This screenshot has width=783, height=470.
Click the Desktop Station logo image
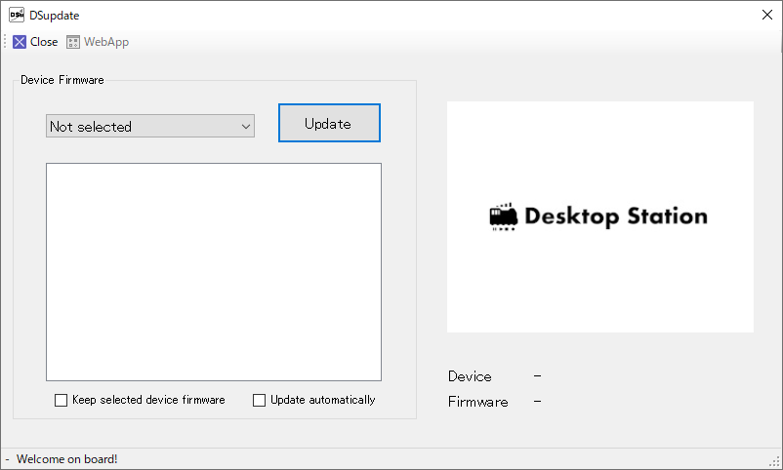pyautogui.click(x=599, y=216)
